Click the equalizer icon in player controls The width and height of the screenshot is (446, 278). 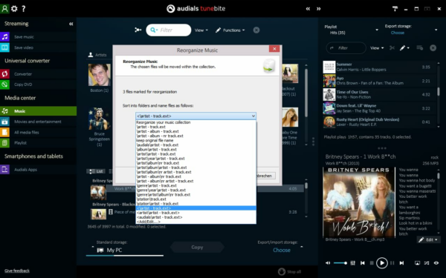point(352,263)
